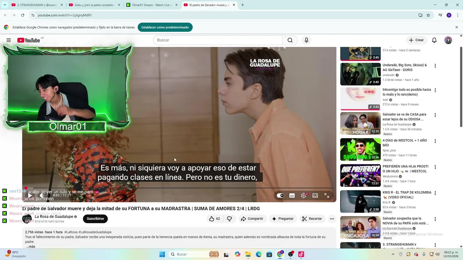The width and height of the screenshot is (463, 260).
Task: Open Chrome media controls icon
Action: click(x=440, y=15)
